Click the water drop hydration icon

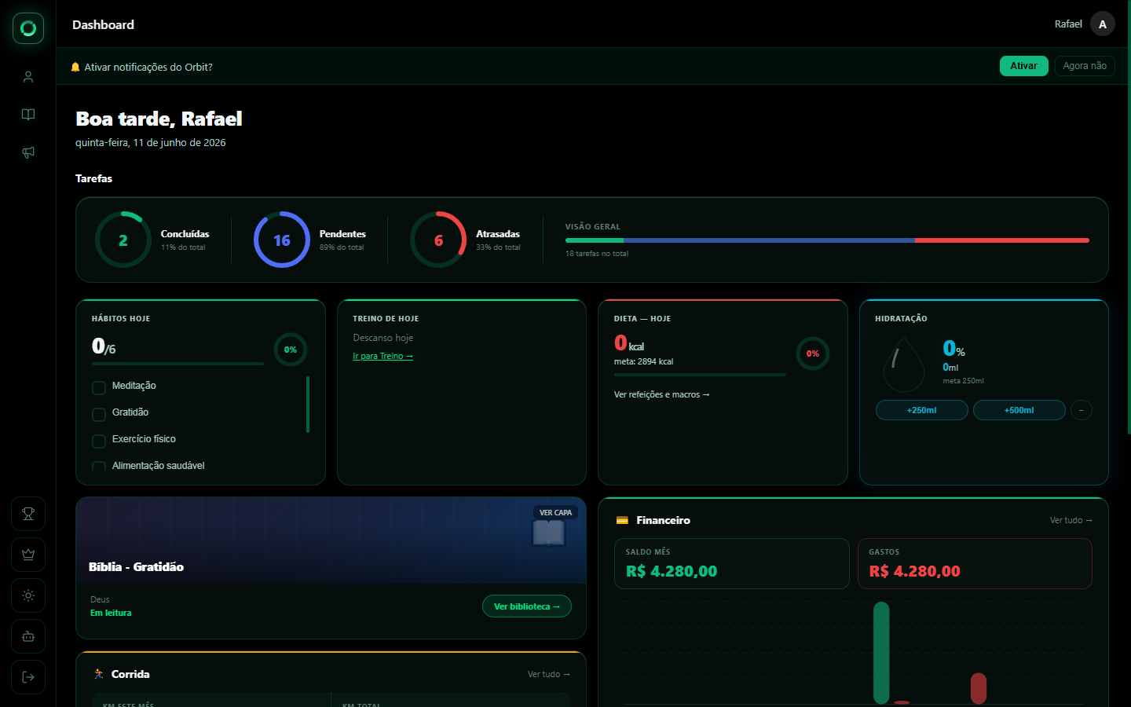pos(904,364)
